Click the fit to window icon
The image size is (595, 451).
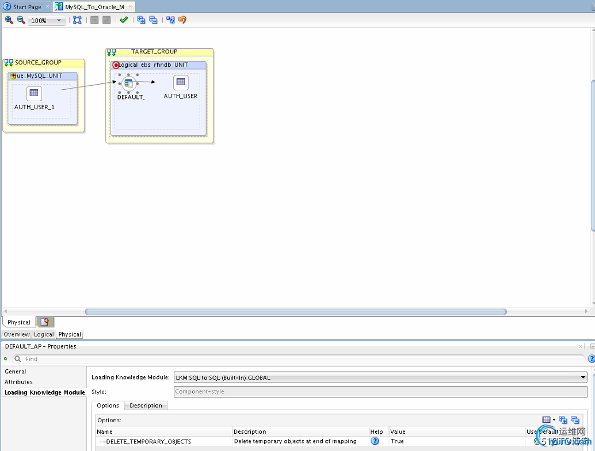(77, 20)
